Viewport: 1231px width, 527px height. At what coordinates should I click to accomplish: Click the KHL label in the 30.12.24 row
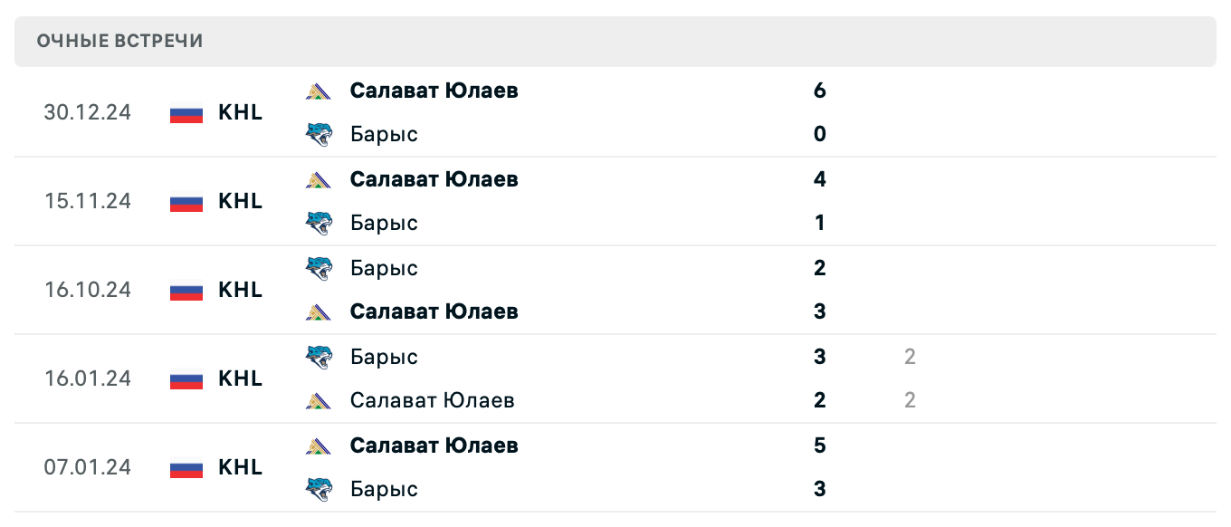pyautogui.click(x=240, y=112)
